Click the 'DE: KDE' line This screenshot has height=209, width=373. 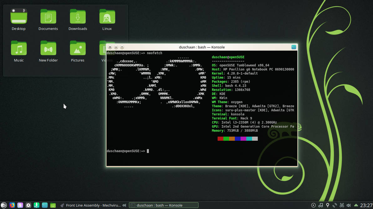coord(219,94)
